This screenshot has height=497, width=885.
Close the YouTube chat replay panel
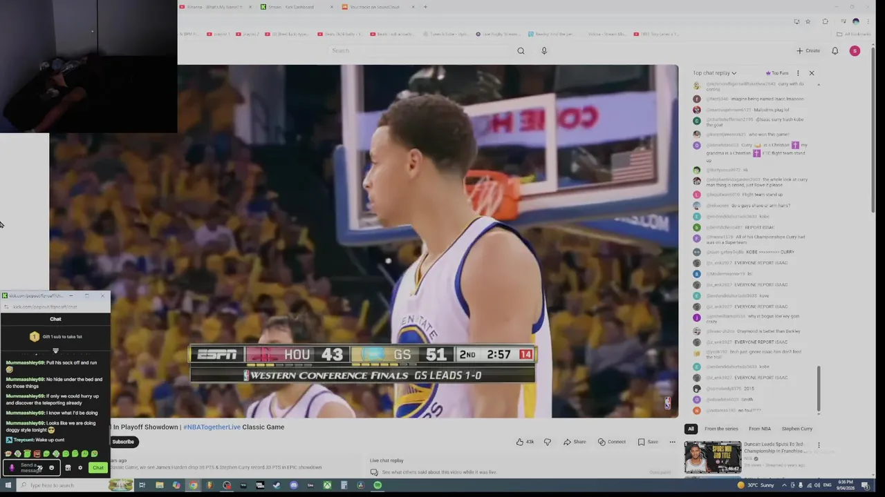812,72
